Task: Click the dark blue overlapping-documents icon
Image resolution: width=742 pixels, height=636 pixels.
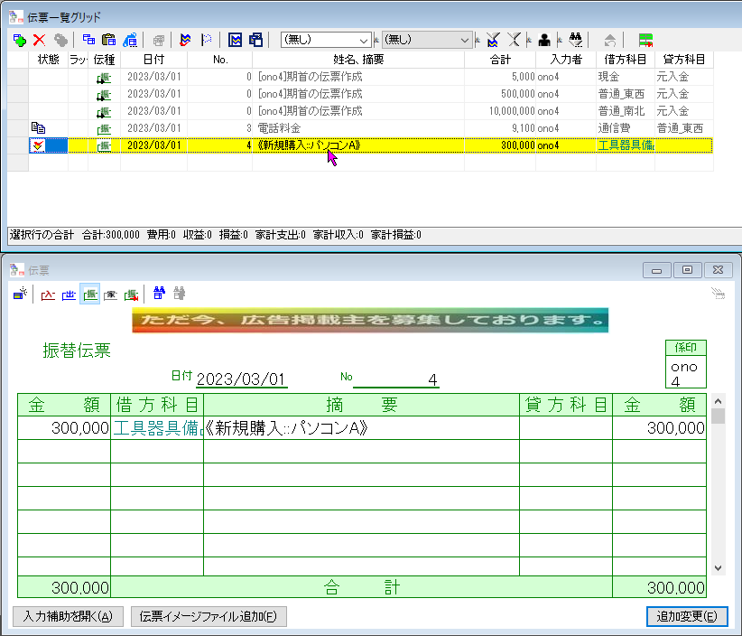Action: (x=255, y=41)
